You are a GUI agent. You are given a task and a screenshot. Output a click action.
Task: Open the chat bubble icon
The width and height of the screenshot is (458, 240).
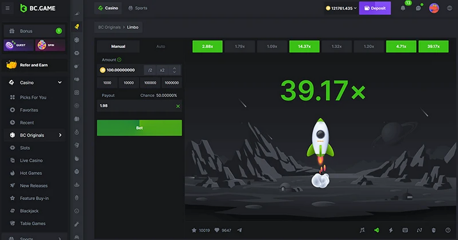[418, 8]
